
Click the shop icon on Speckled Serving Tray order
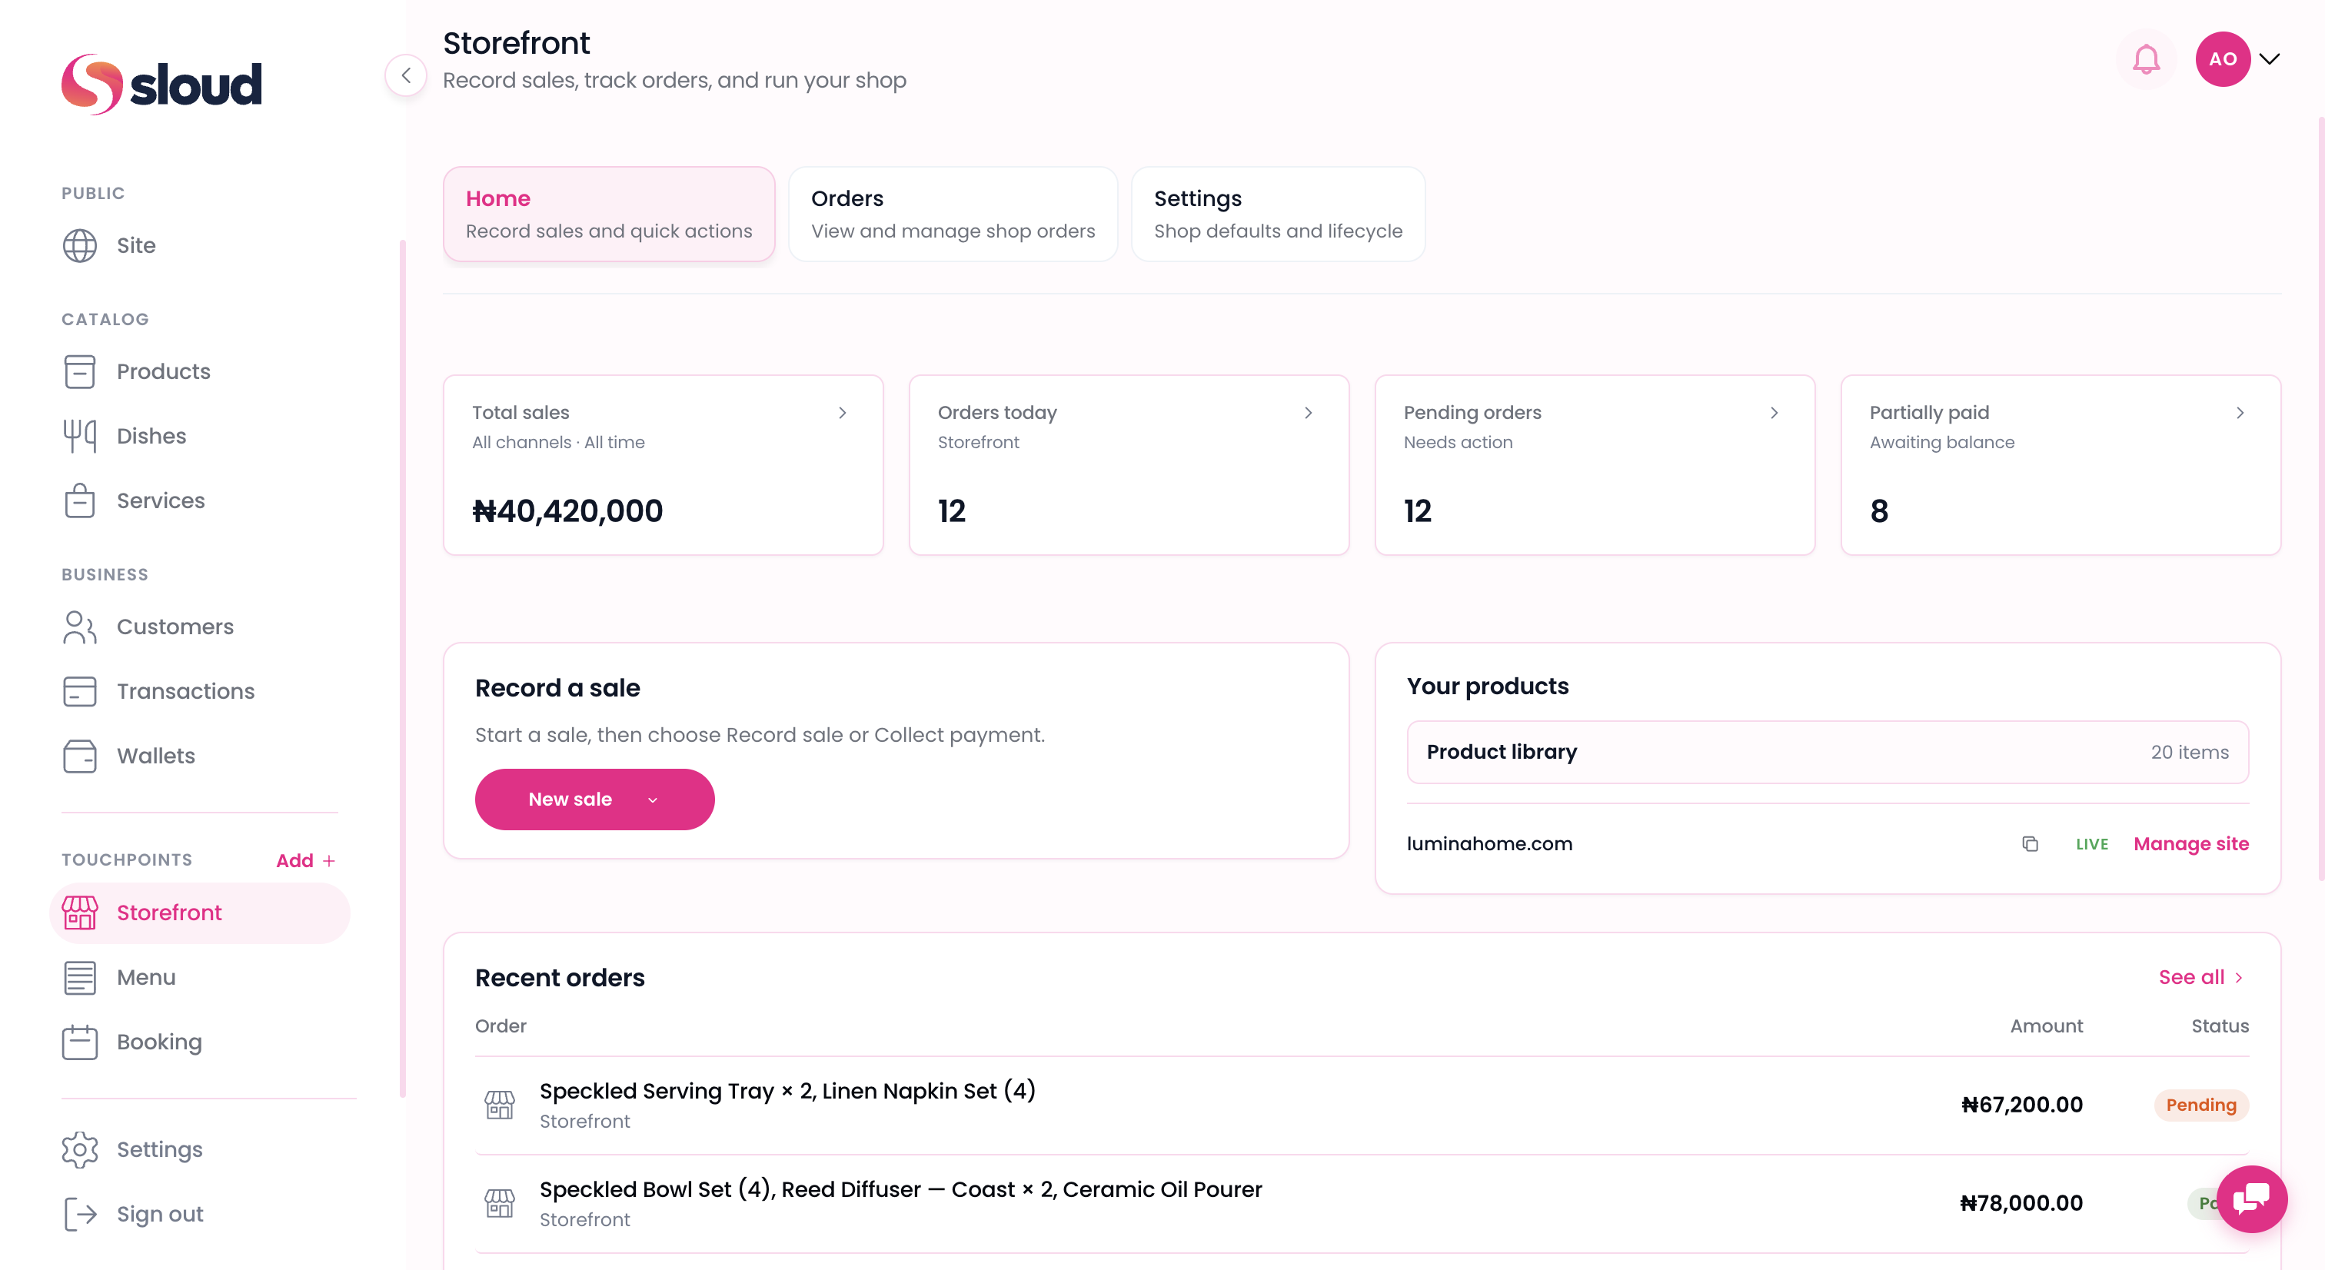[499, 1105]
